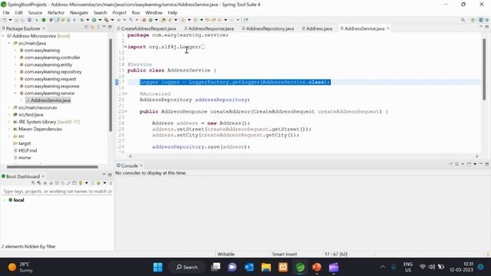Viewport: 491px width, 276px height.
Task: Switch to CreateAddressRequest.java tab
Action: [148, 28]
